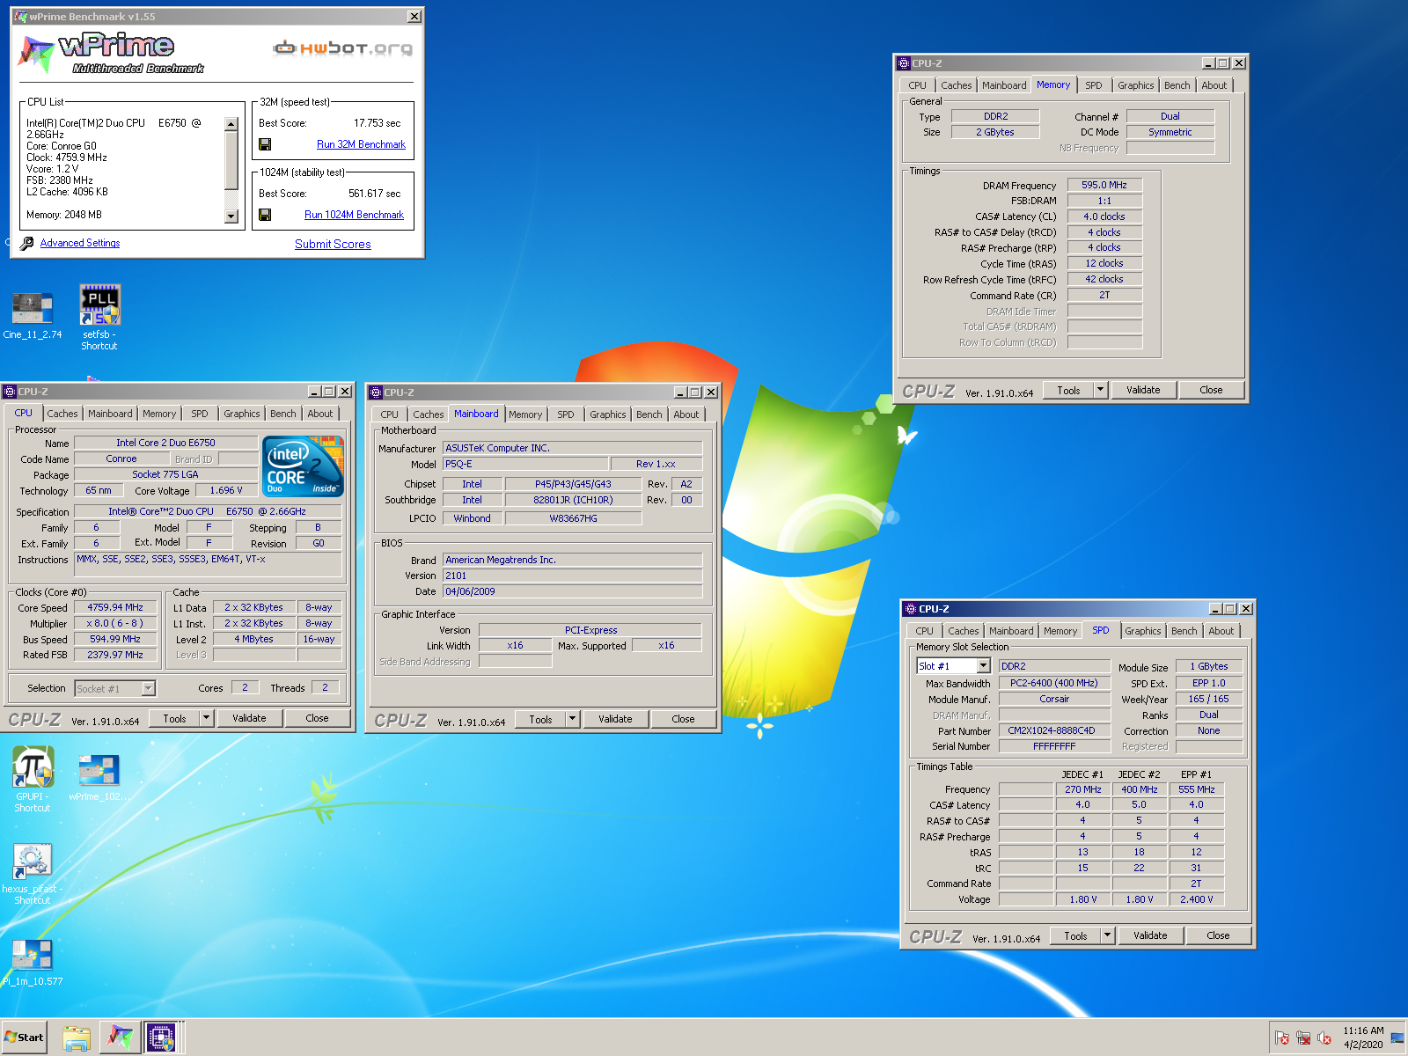Select the wPrime_102 desktop icon
This screenshot has height=1056, width=1408.
tap(99, 778)
